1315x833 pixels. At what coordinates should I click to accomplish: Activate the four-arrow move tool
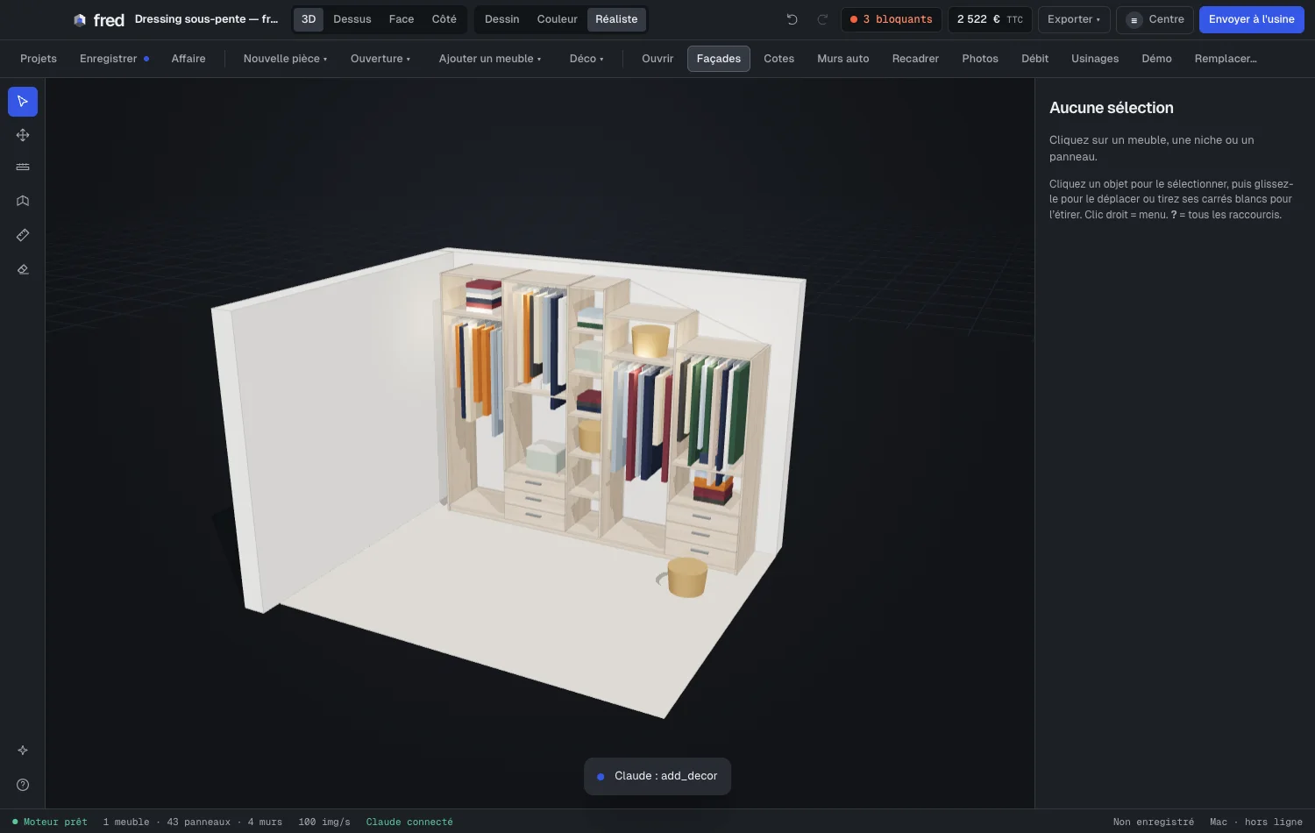coord(23,135)
